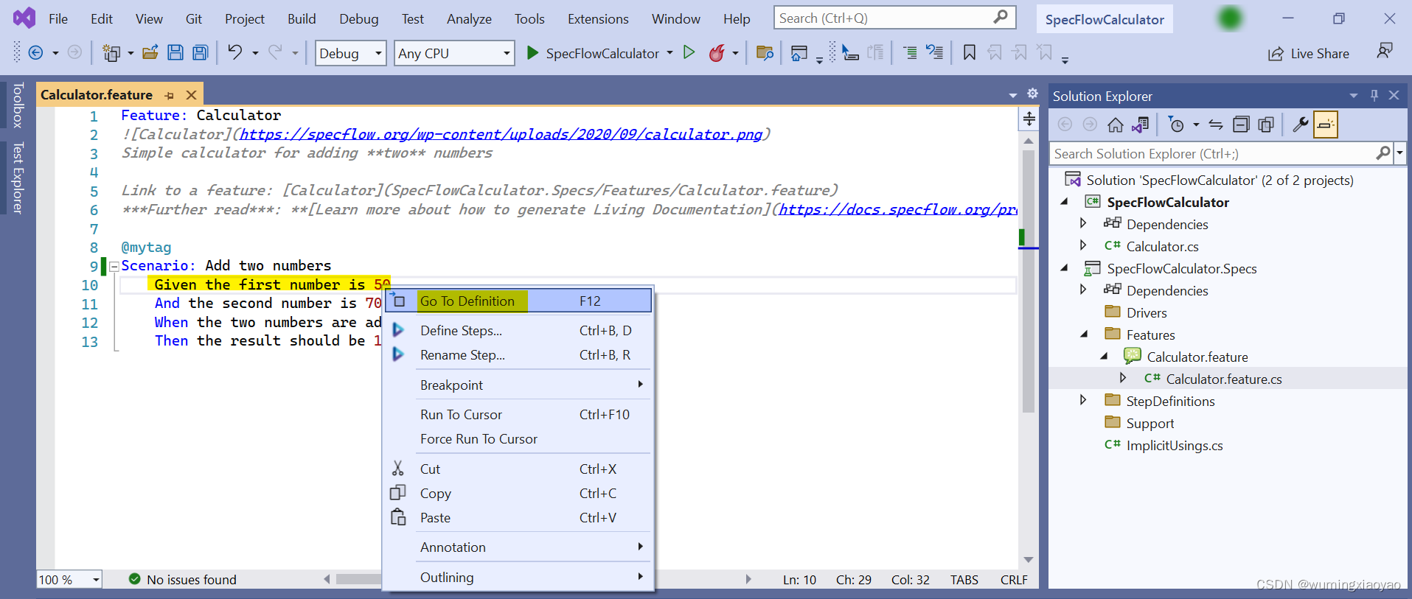Open the calculator.png link on line 2
The image size is (1412, 599).
[x=501, y=134]
